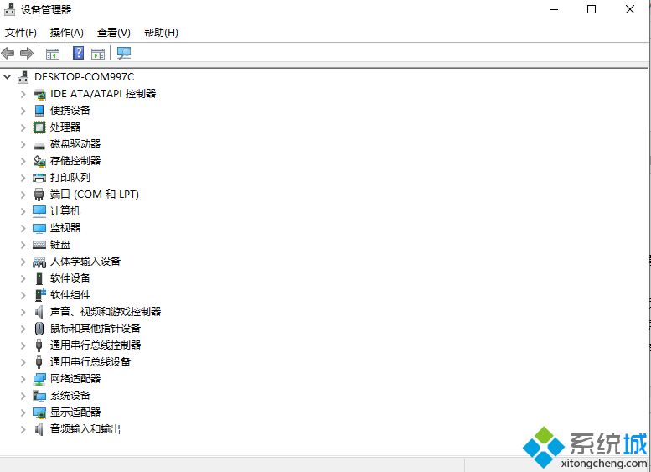Select the 音频输入和输出 tree item
This screenshot has height=472, width=651.
point(85,429)
